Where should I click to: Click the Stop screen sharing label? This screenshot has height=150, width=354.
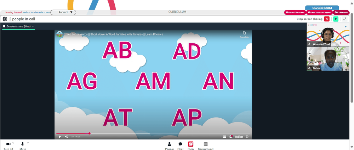(309, 19)
